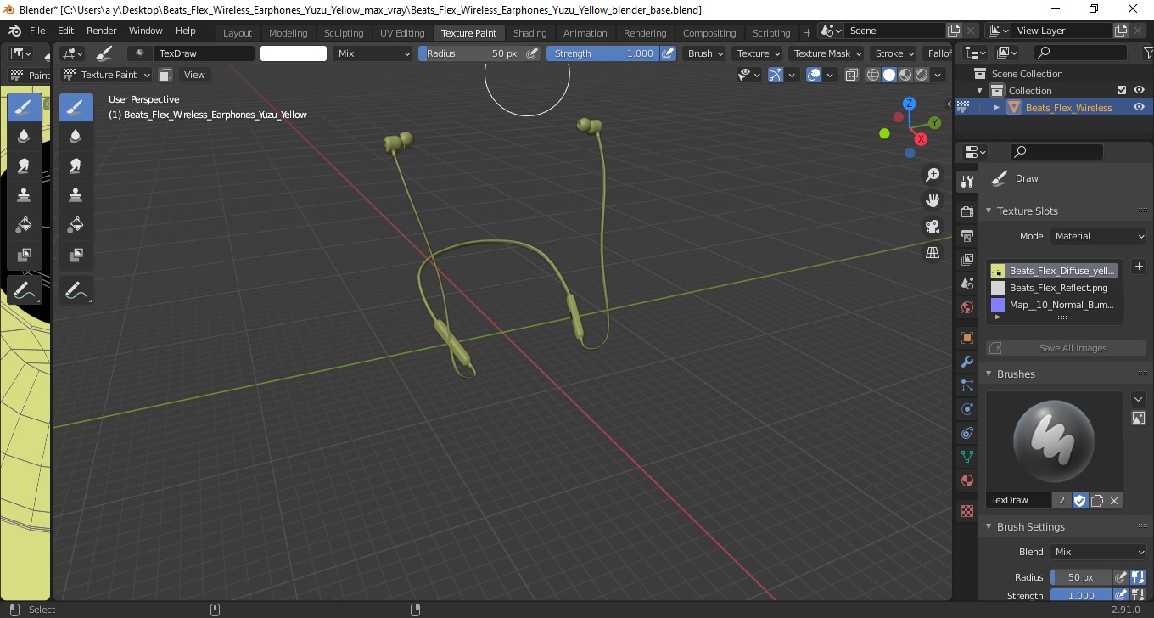The image size is (1154, 618).
Task: Add a texture slot with the plus button
Action: click(1139, 267)
